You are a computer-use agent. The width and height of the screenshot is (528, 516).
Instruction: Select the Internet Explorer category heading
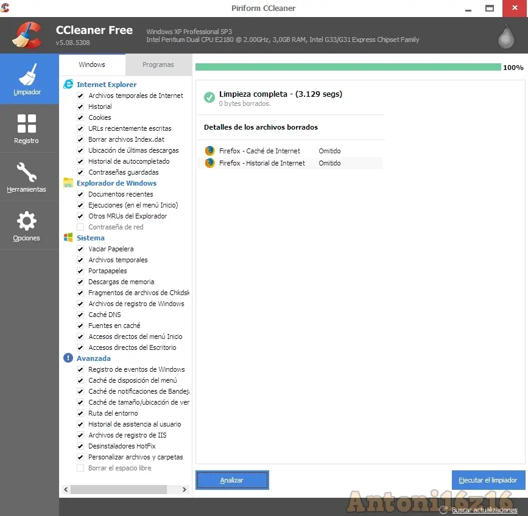point(107,85)
